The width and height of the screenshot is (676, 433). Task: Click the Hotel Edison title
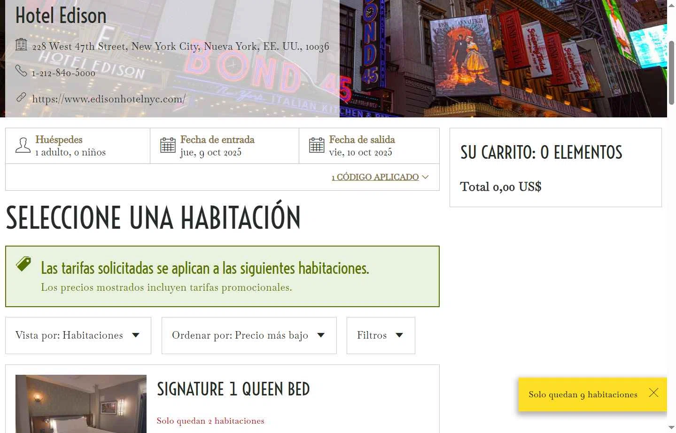coord(61,15)
